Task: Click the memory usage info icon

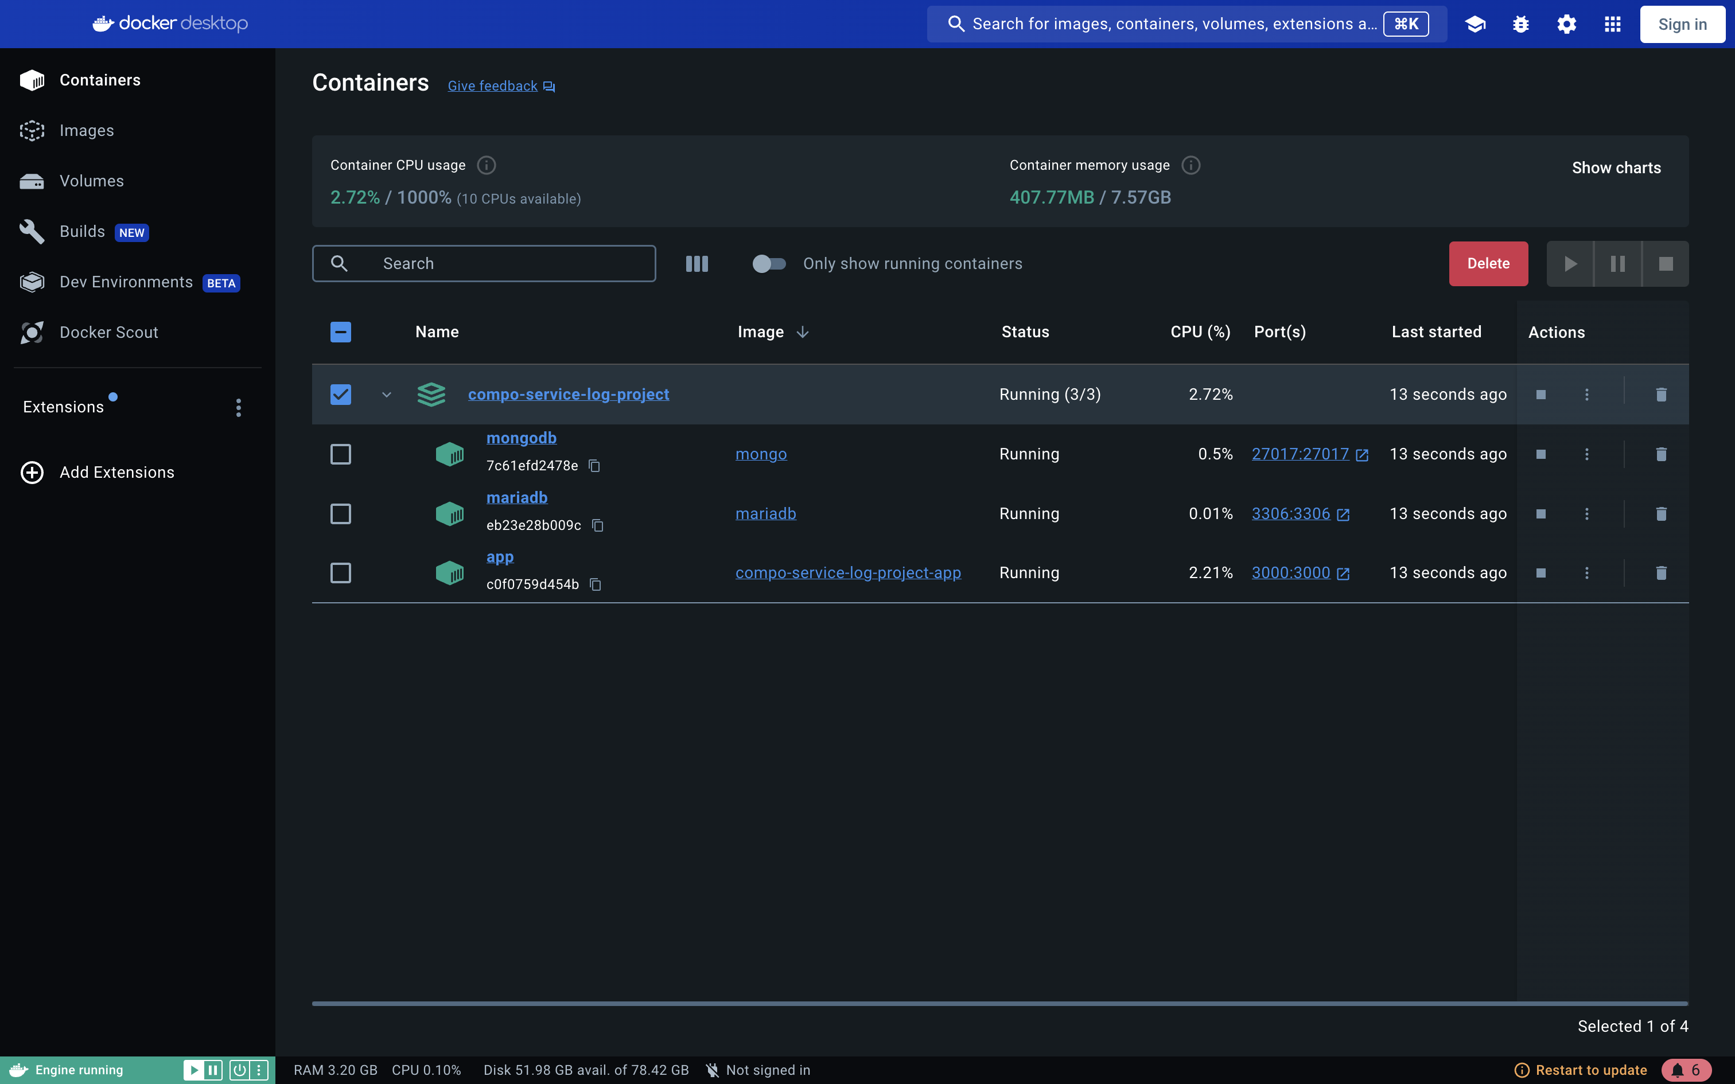Action: 1191,166
